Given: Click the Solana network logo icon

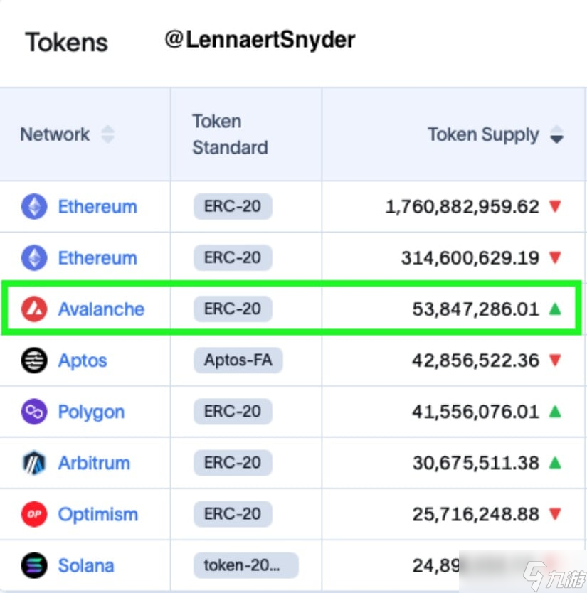Looking at the screenshot, I should click(x=33, y=565).
